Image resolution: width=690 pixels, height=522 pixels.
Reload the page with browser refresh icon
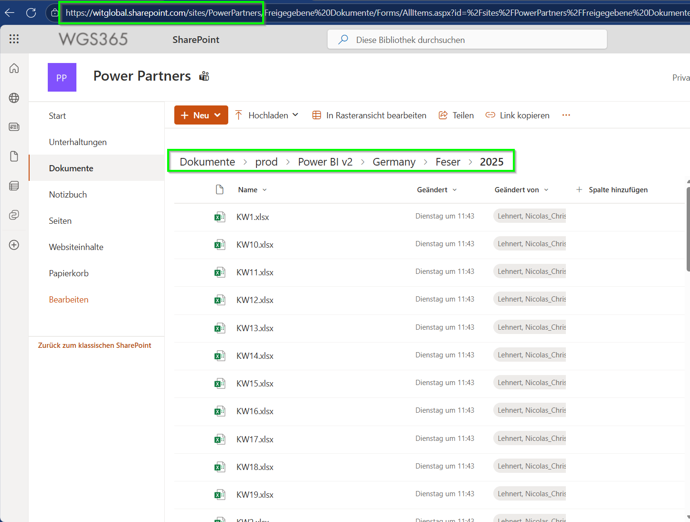click(31, 13)
